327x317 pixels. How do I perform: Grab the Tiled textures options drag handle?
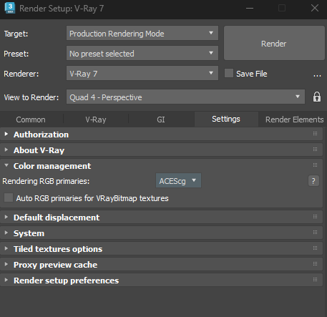(x=315, y=248)
